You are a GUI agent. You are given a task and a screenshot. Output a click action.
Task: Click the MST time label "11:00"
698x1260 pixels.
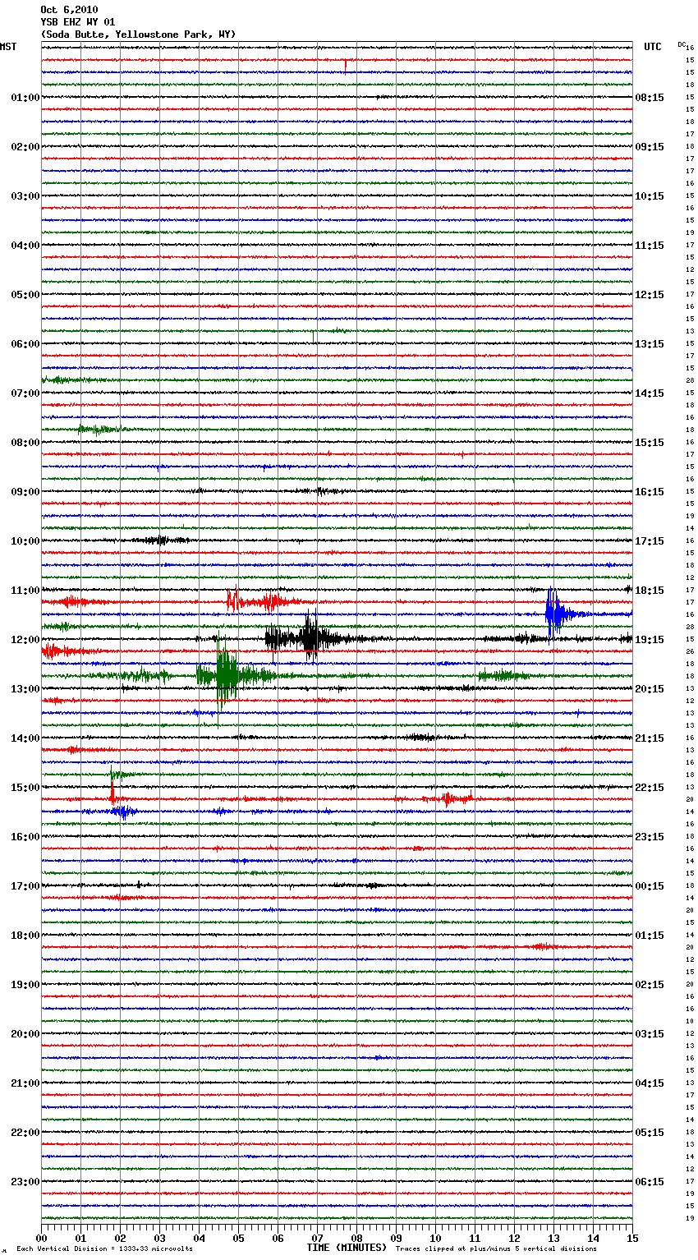[25, 591]
